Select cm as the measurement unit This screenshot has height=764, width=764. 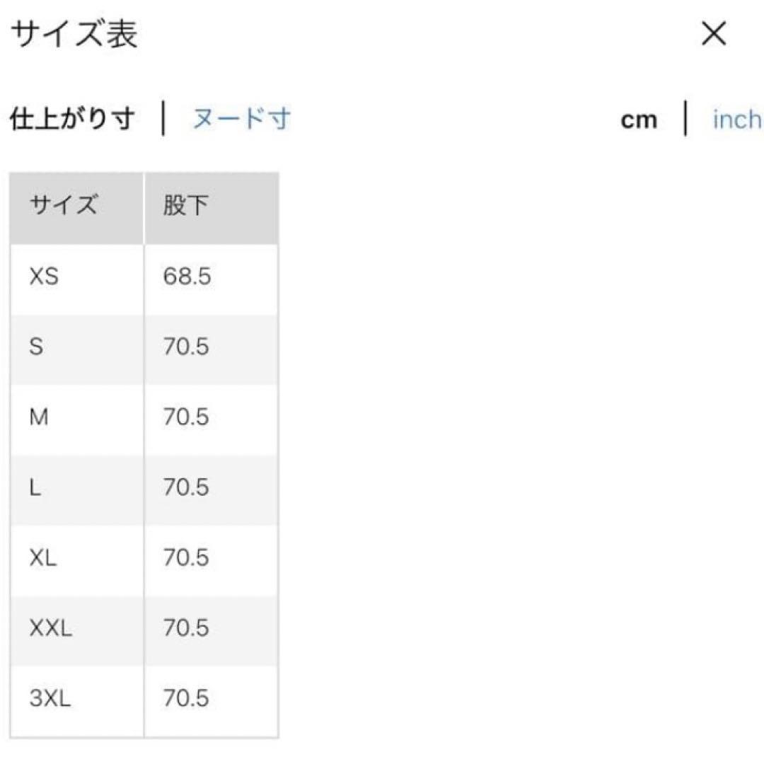click(x=639, y=120)
